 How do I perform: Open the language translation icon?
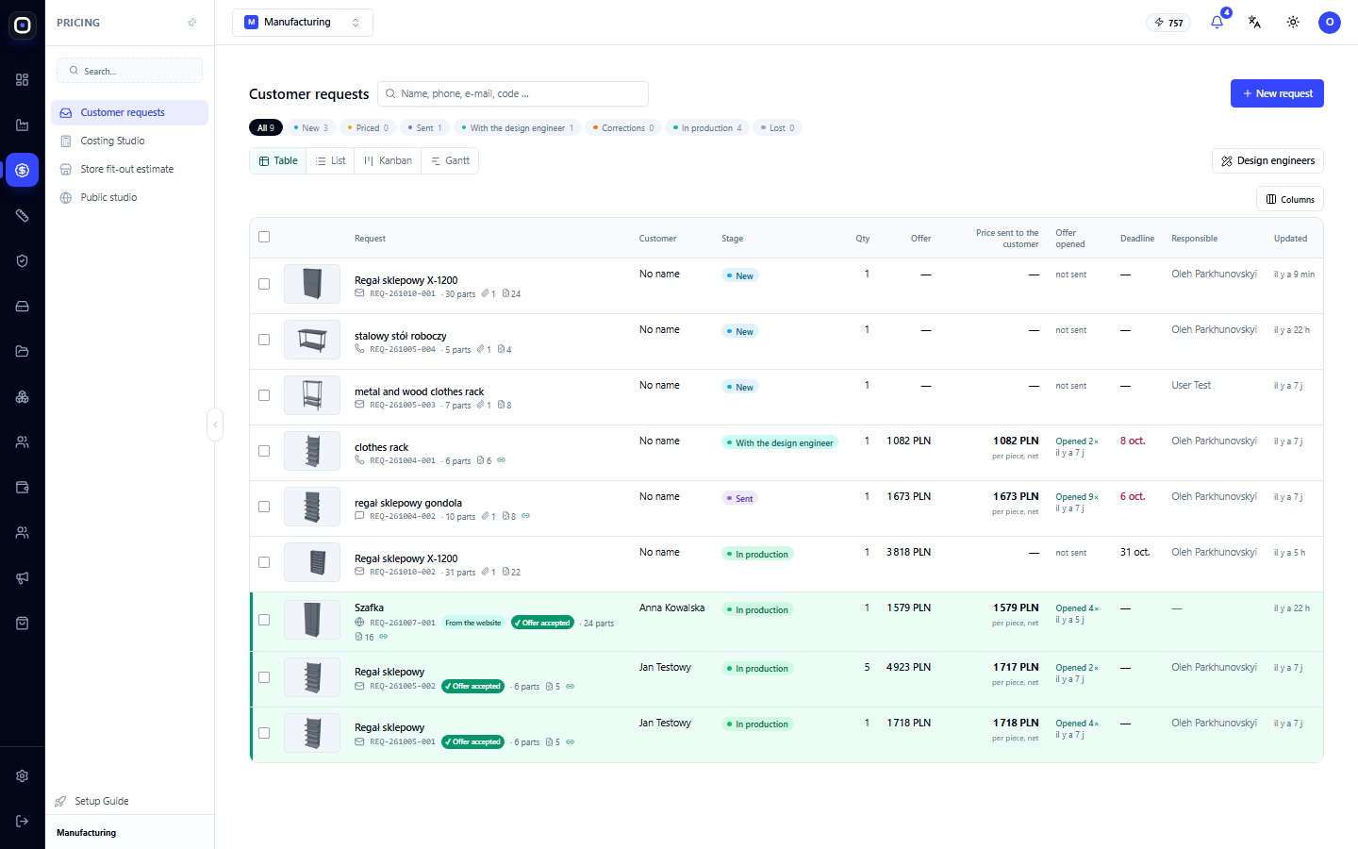click(1254, 22)
